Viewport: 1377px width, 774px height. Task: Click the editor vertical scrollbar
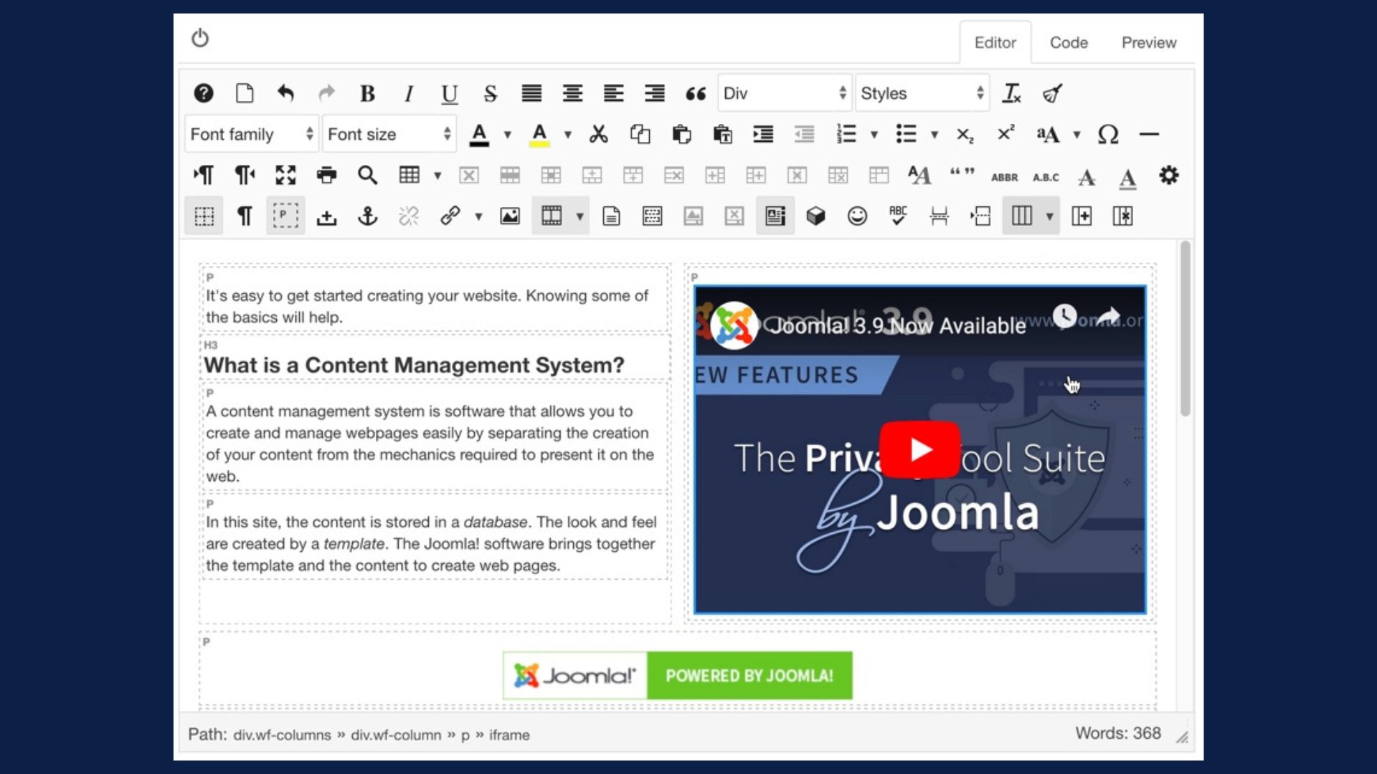click(x=1185, y=328)
